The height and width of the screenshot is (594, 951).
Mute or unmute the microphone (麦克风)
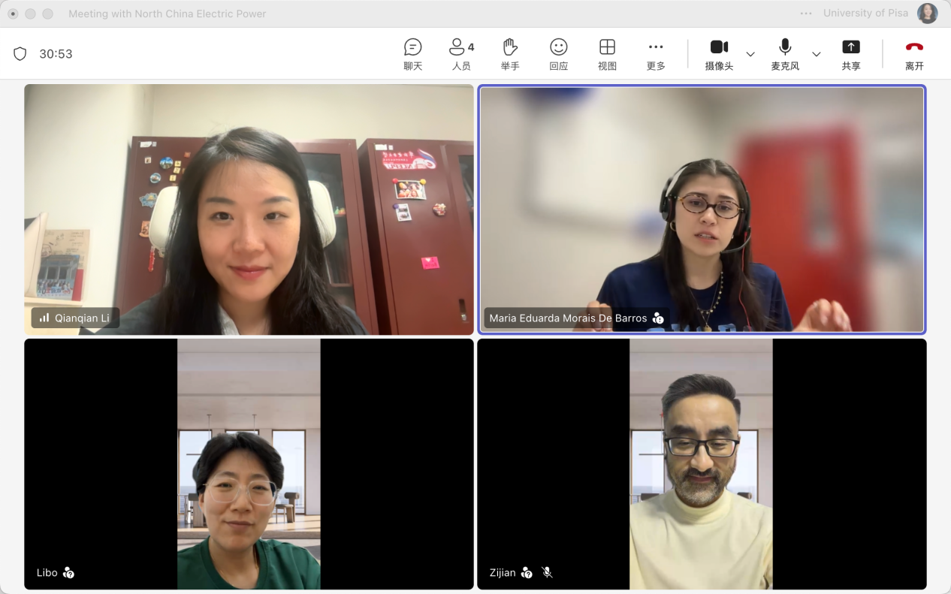pos(785,54)
